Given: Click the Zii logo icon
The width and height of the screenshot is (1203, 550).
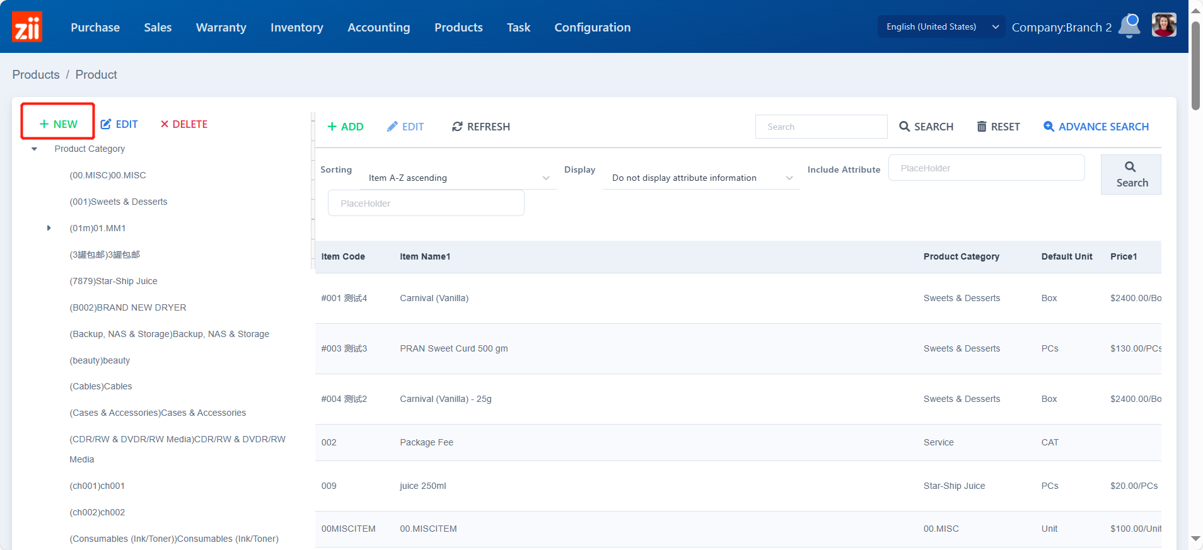Looking at the screenshot, I should [x=27, y=27].
